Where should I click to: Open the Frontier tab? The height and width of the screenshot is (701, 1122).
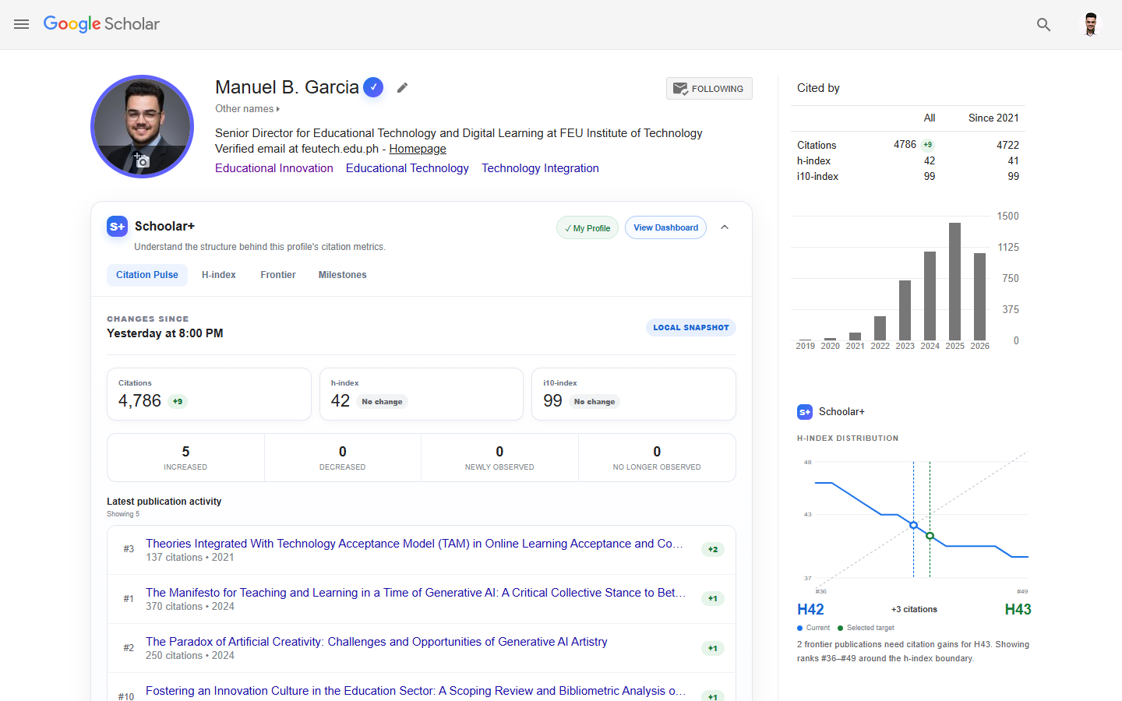(x=278, y=275)
